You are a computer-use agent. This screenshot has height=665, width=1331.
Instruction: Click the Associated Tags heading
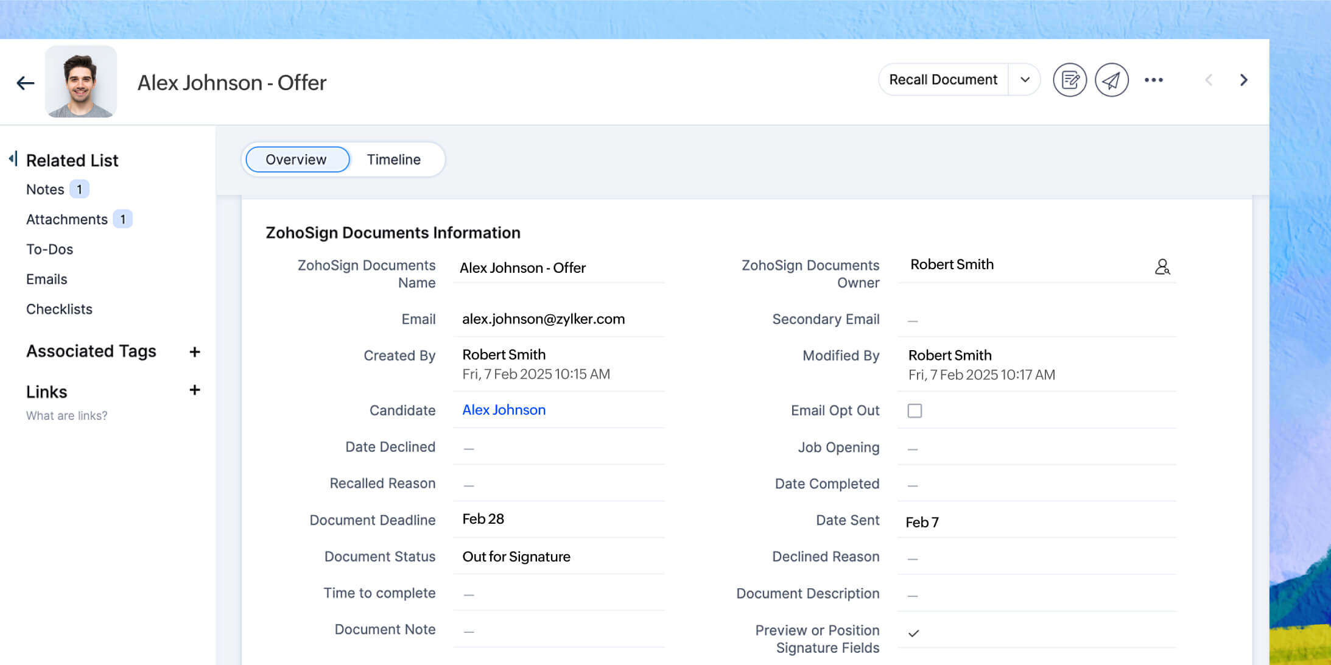point(91,351)
